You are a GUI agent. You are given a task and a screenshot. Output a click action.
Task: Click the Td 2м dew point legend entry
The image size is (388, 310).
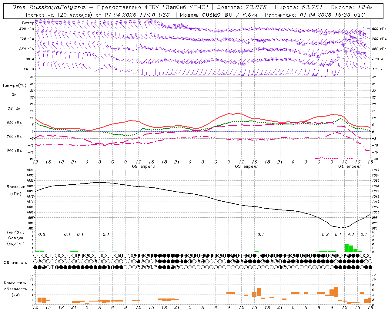pos(14,108)
